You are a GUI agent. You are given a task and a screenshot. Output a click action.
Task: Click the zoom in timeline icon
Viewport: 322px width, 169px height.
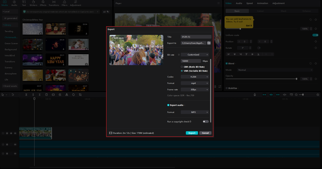[x=318, y=95]
